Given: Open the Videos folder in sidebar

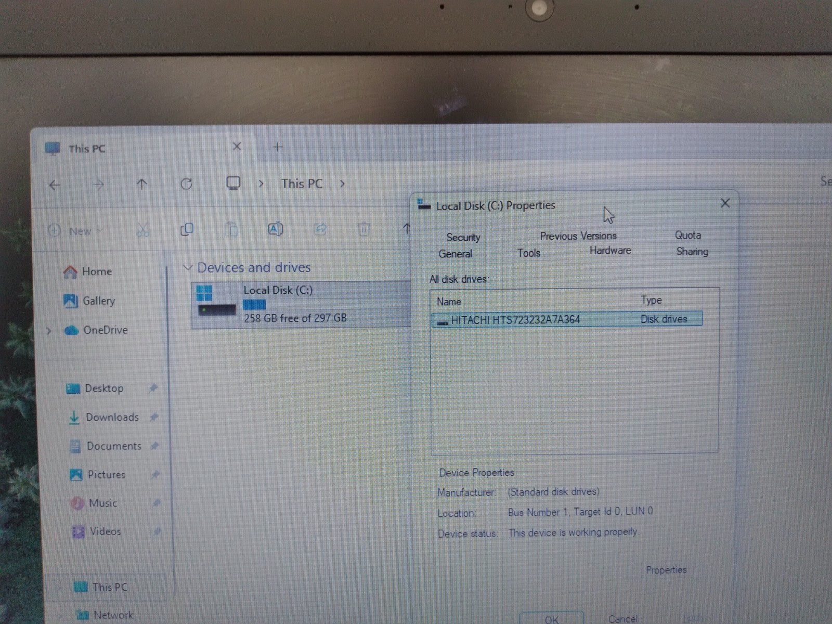Looking at the screenshot, I should click(x=97, y=531).
